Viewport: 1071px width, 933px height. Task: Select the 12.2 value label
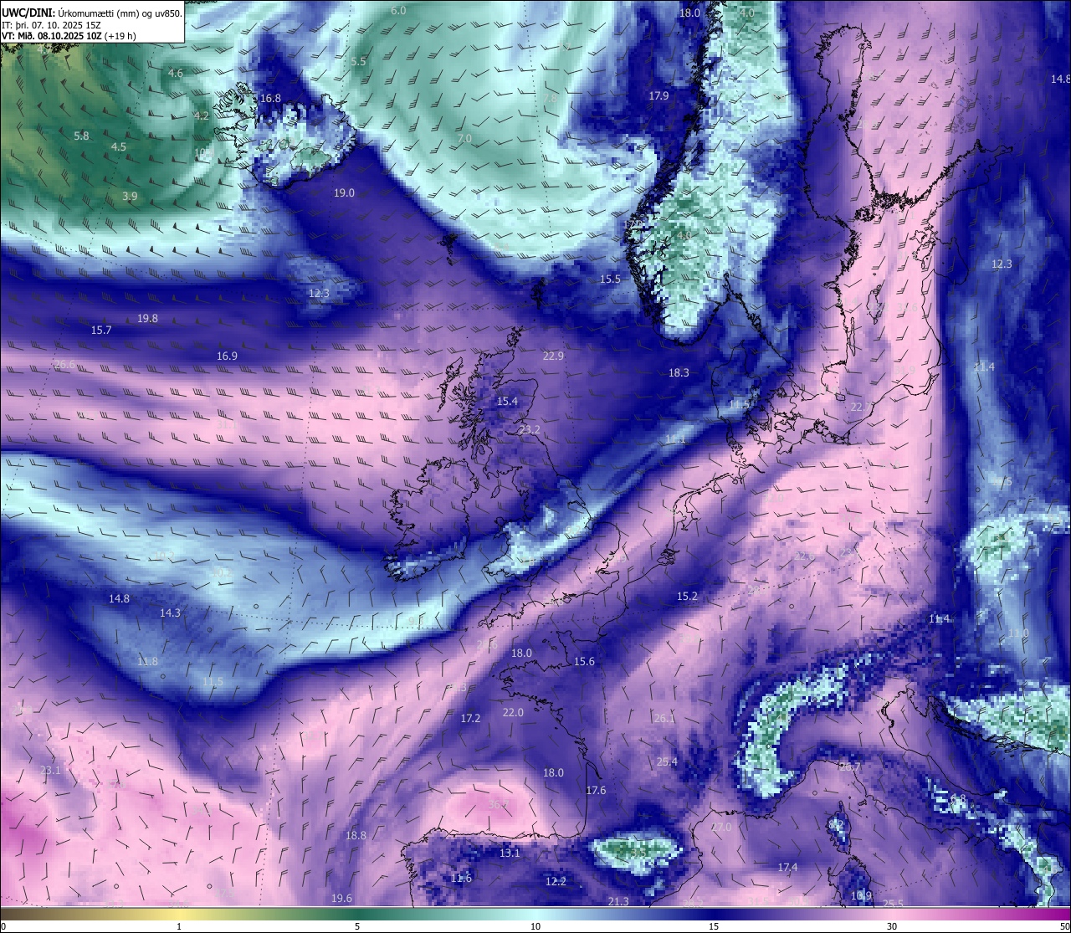(x=556, y=881)
